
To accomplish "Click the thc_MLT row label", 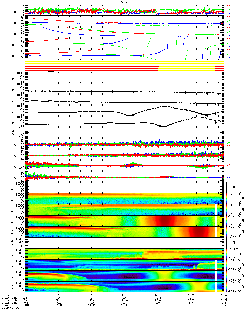I will 7,295.
